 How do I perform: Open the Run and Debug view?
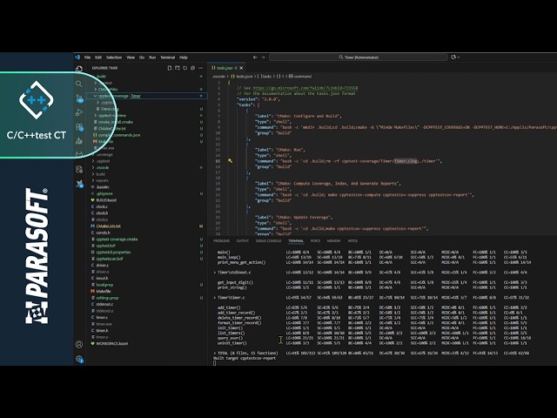pos(79,112)
